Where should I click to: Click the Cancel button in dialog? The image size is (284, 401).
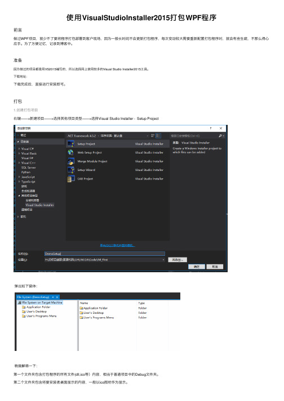tap(215, 267)
